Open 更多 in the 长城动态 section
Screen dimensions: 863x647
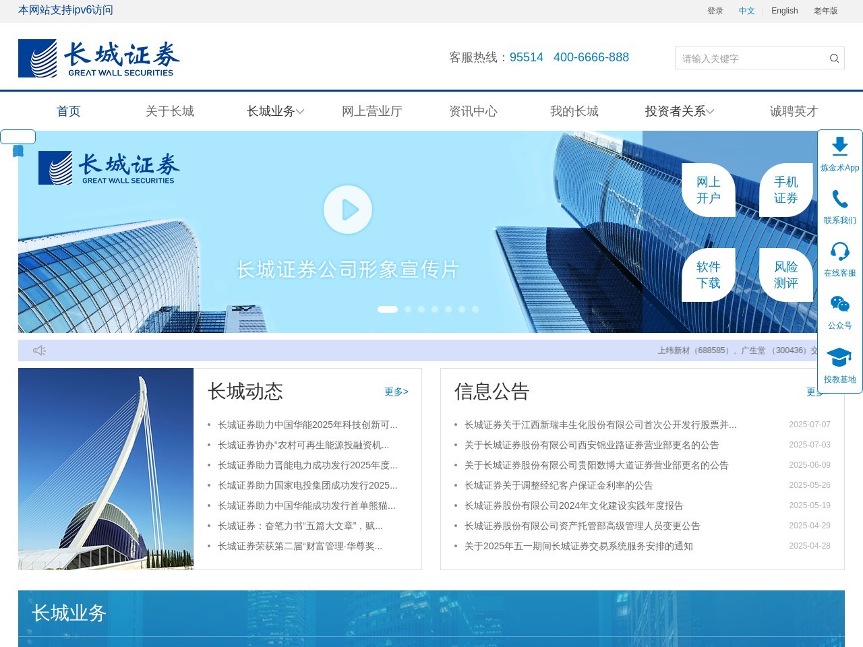tap(396, 392)
